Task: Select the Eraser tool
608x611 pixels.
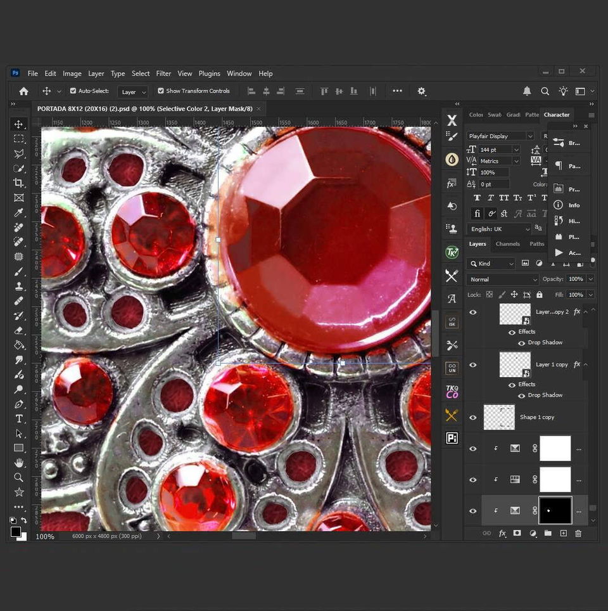Action: tap(18, 330)
